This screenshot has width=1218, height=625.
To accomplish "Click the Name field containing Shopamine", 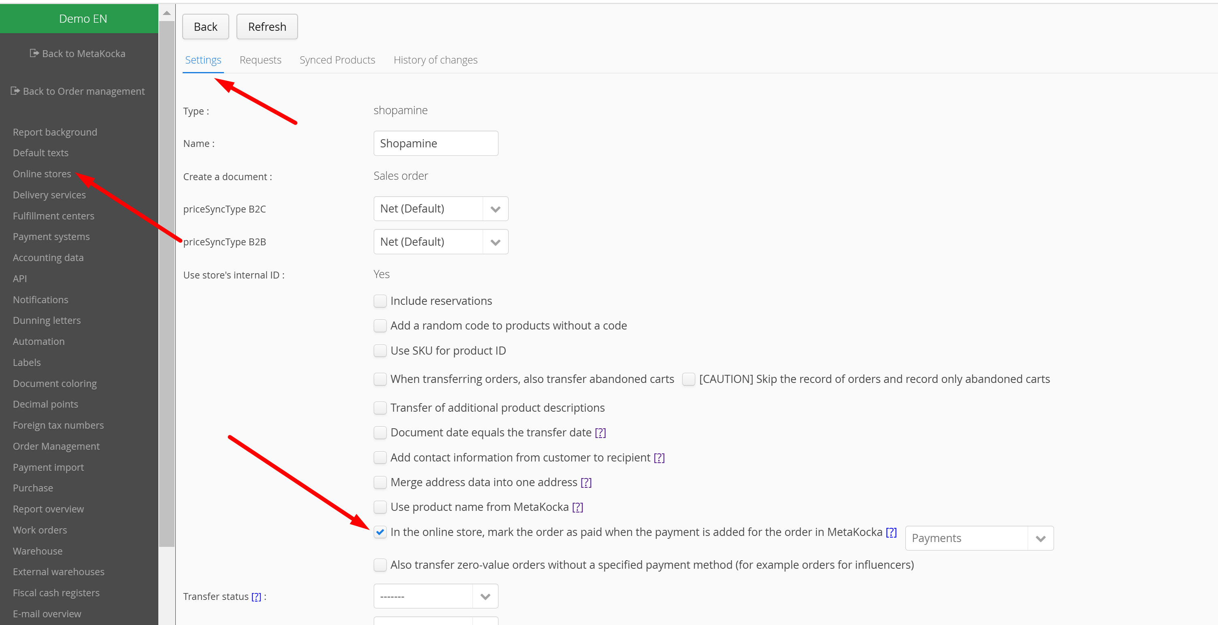I will (x=435, y=143).
